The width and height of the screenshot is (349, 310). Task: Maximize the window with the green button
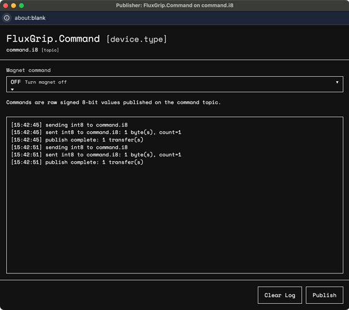22,6
